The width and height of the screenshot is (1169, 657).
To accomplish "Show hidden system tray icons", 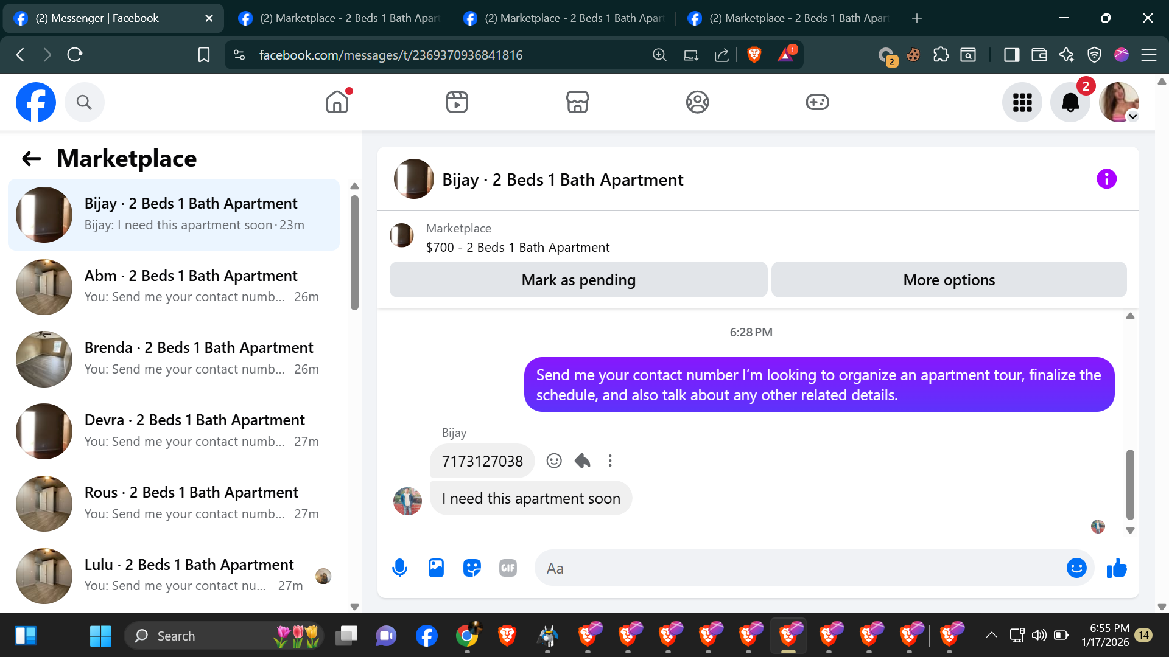I will click(x=991, y=636).
